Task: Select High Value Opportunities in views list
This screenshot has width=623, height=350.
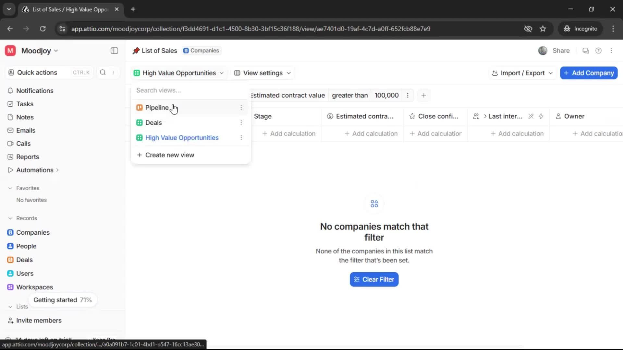Action: pos(182,137)
